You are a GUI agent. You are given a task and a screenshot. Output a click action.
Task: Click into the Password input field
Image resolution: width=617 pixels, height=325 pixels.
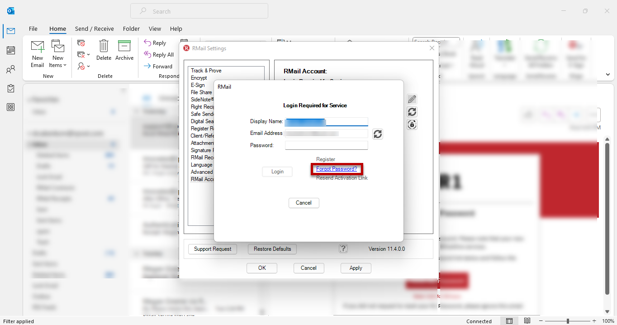[326, 145]
